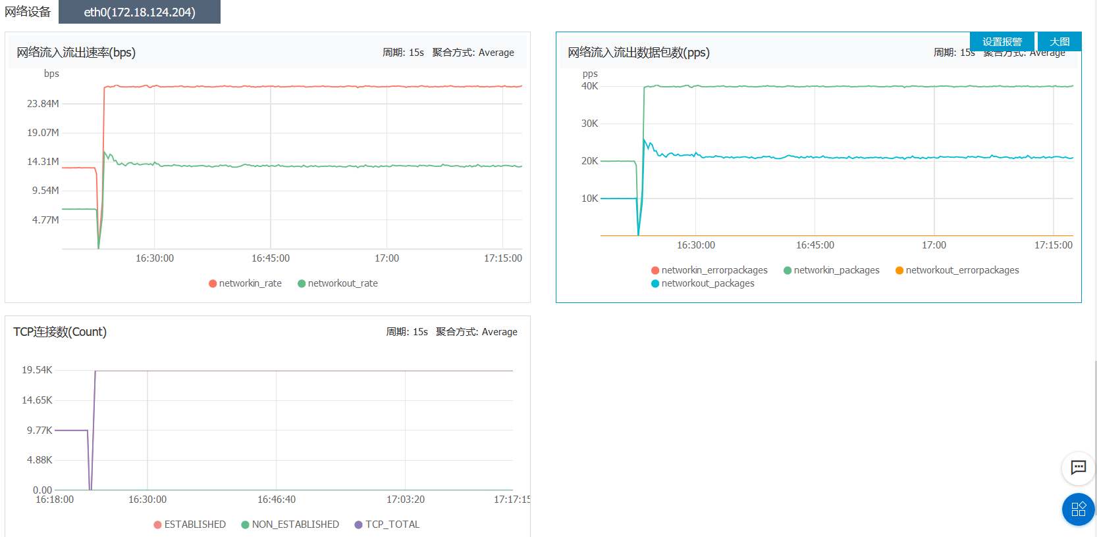This screenshot has height=537, width=1097.
Task: Toggle networkout_packages legend series
Action: pyautogui.click(x=703, y=283)
